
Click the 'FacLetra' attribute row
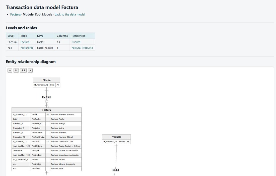(x=46, y=128)
